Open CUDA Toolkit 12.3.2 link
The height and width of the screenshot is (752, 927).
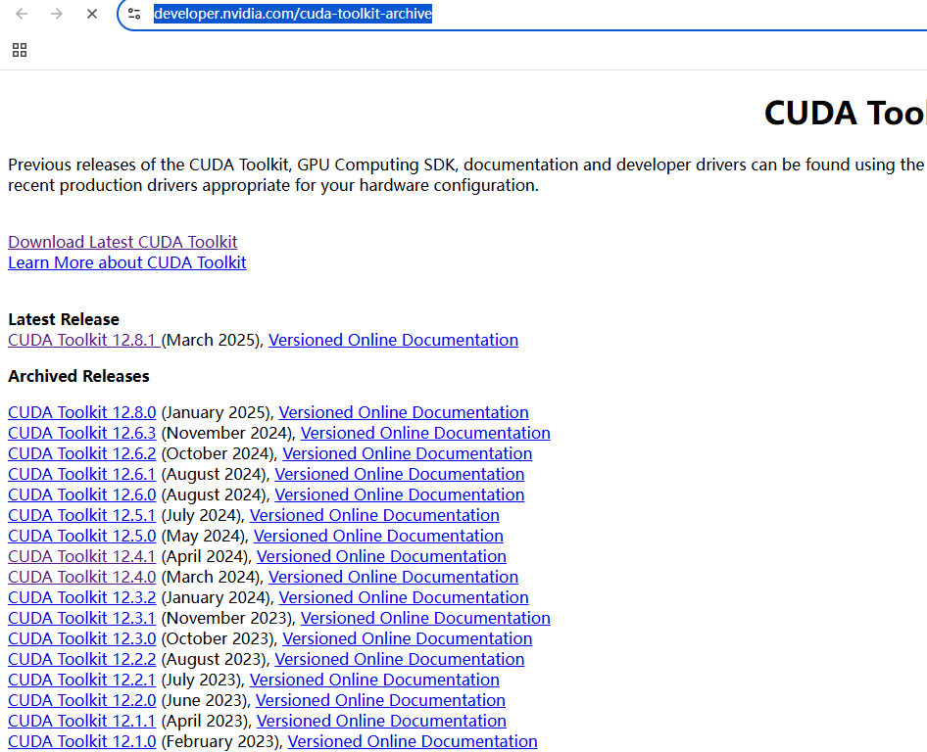(82, 598)
